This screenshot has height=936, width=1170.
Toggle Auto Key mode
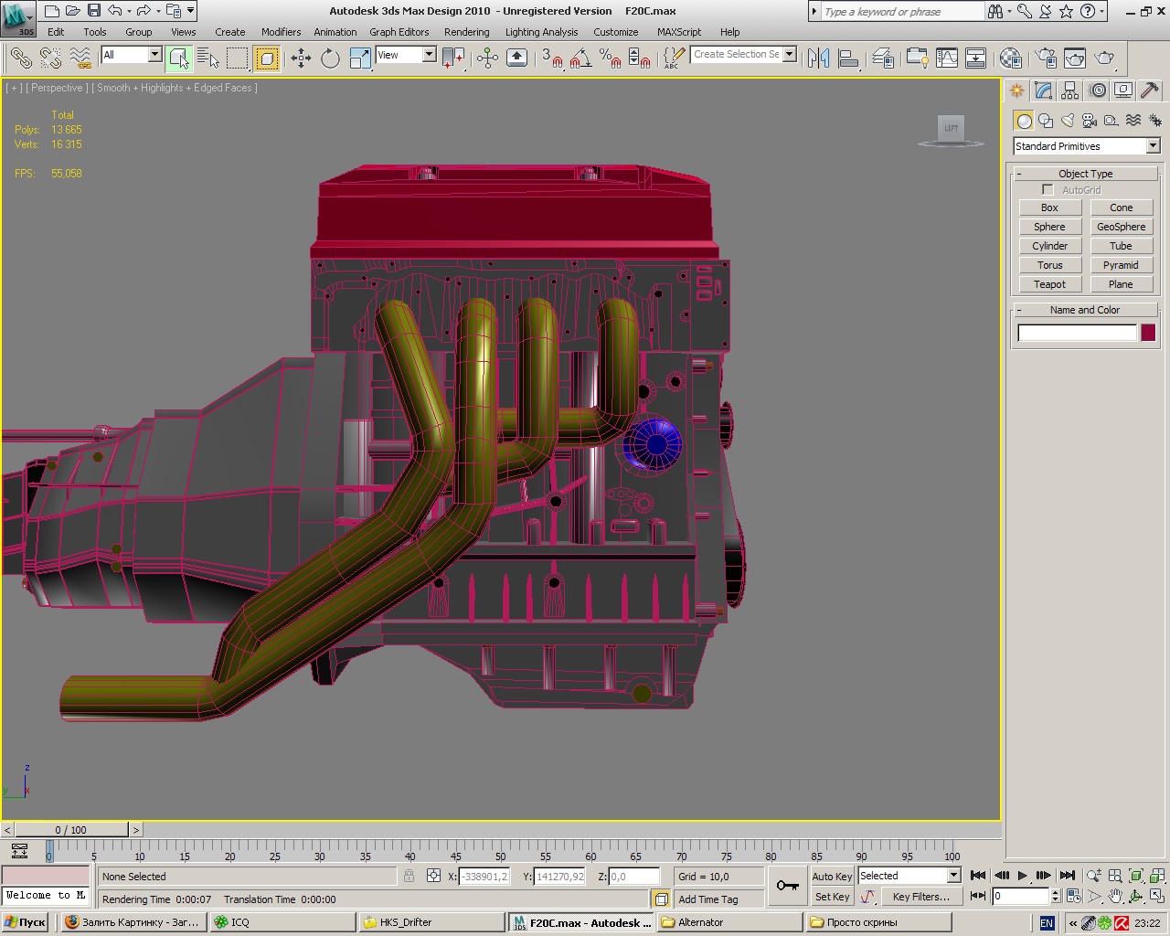(832, 876)
